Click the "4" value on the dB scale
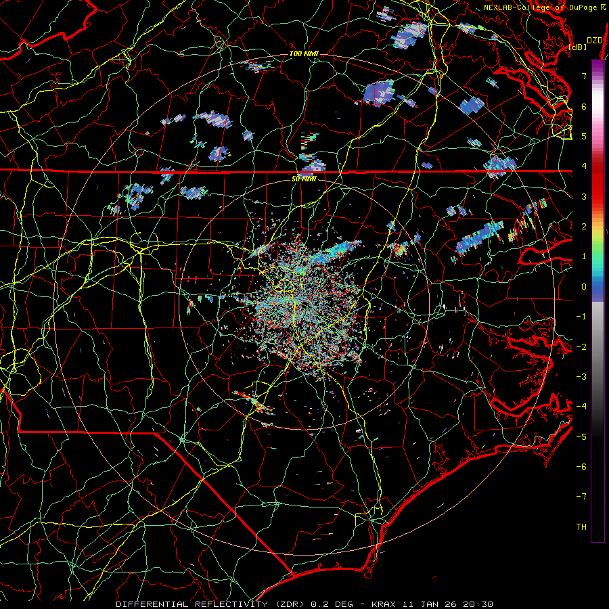 click(x=584, y=166)
